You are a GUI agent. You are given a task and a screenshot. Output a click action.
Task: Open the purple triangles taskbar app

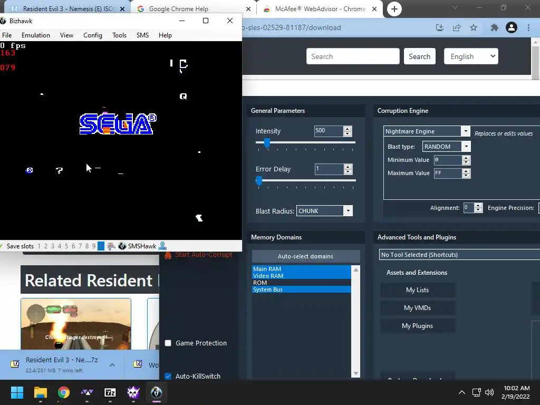coord(87,392)
